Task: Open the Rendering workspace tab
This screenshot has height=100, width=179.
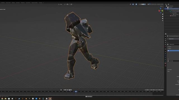Action: (23, 3)
